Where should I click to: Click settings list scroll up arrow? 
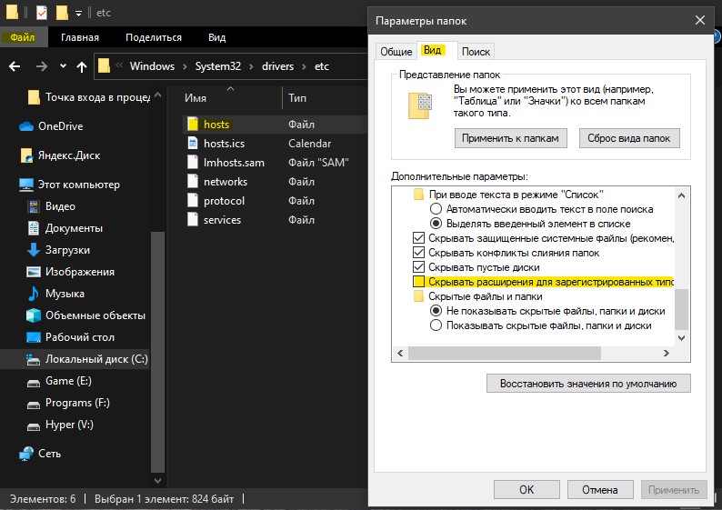(681, 195)
